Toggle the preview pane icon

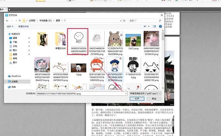[154, 26]
